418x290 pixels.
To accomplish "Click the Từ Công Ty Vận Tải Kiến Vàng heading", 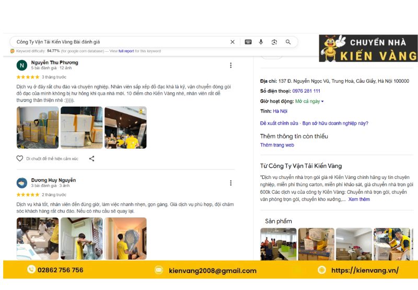I will point(301,166).
